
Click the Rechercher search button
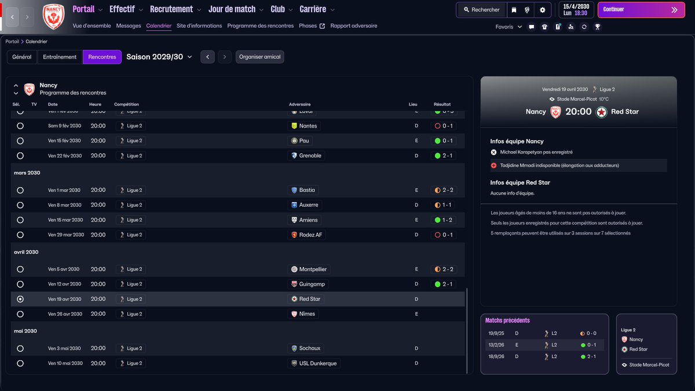click(x=481, y=10)
